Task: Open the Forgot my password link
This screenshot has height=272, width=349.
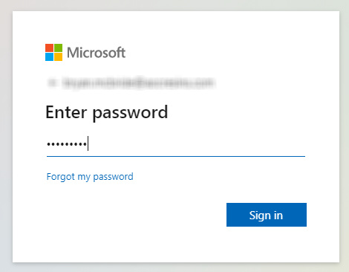Action: pyautogui.click(x=90, y=177)
